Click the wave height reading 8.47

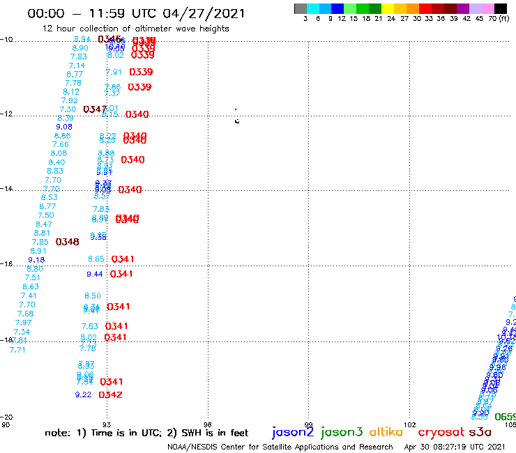pyautogui.click(x=44, y=224)
